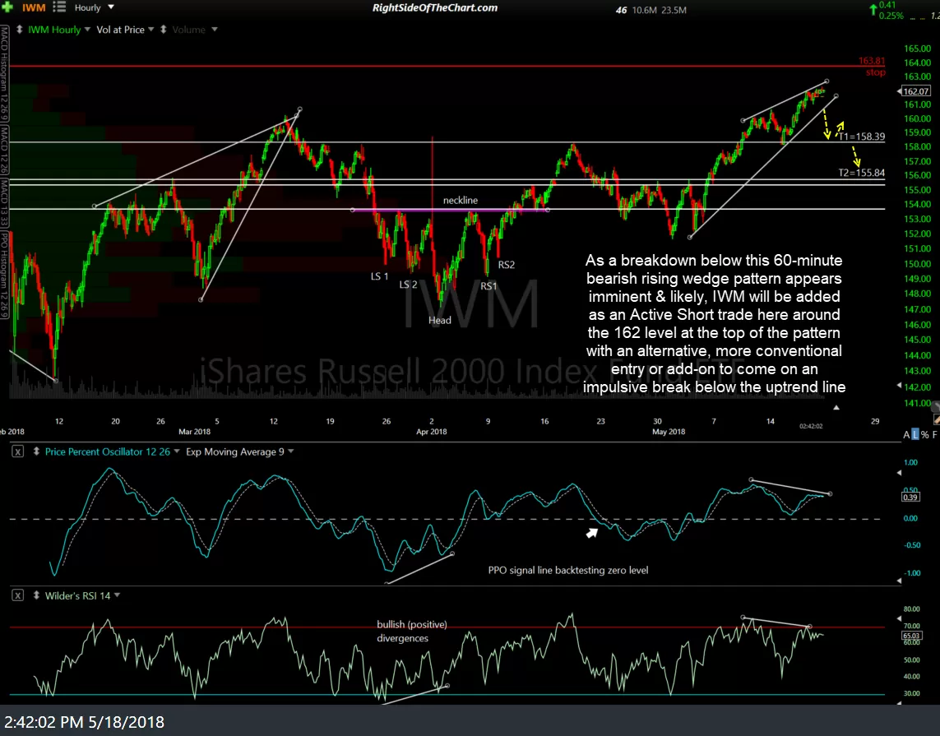Open the watchlist list icon beside IWM

click(58, 7)
